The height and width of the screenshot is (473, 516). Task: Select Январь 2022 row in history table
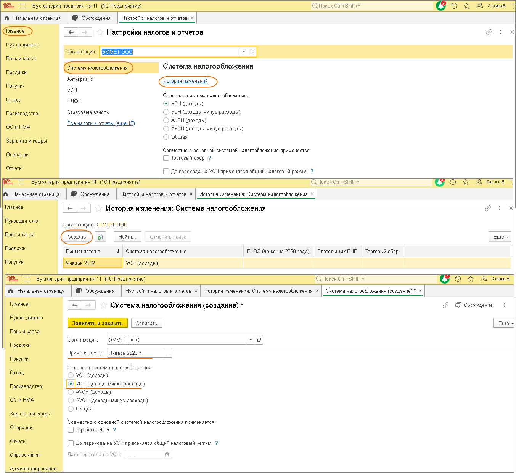[287, 263]
